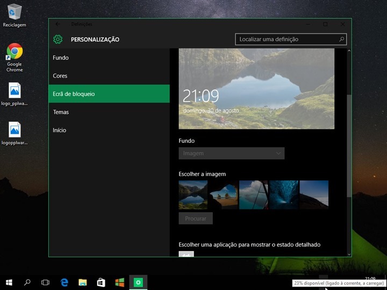Click the Procurar button
The image size is (387, 290).
pos(196,219)
